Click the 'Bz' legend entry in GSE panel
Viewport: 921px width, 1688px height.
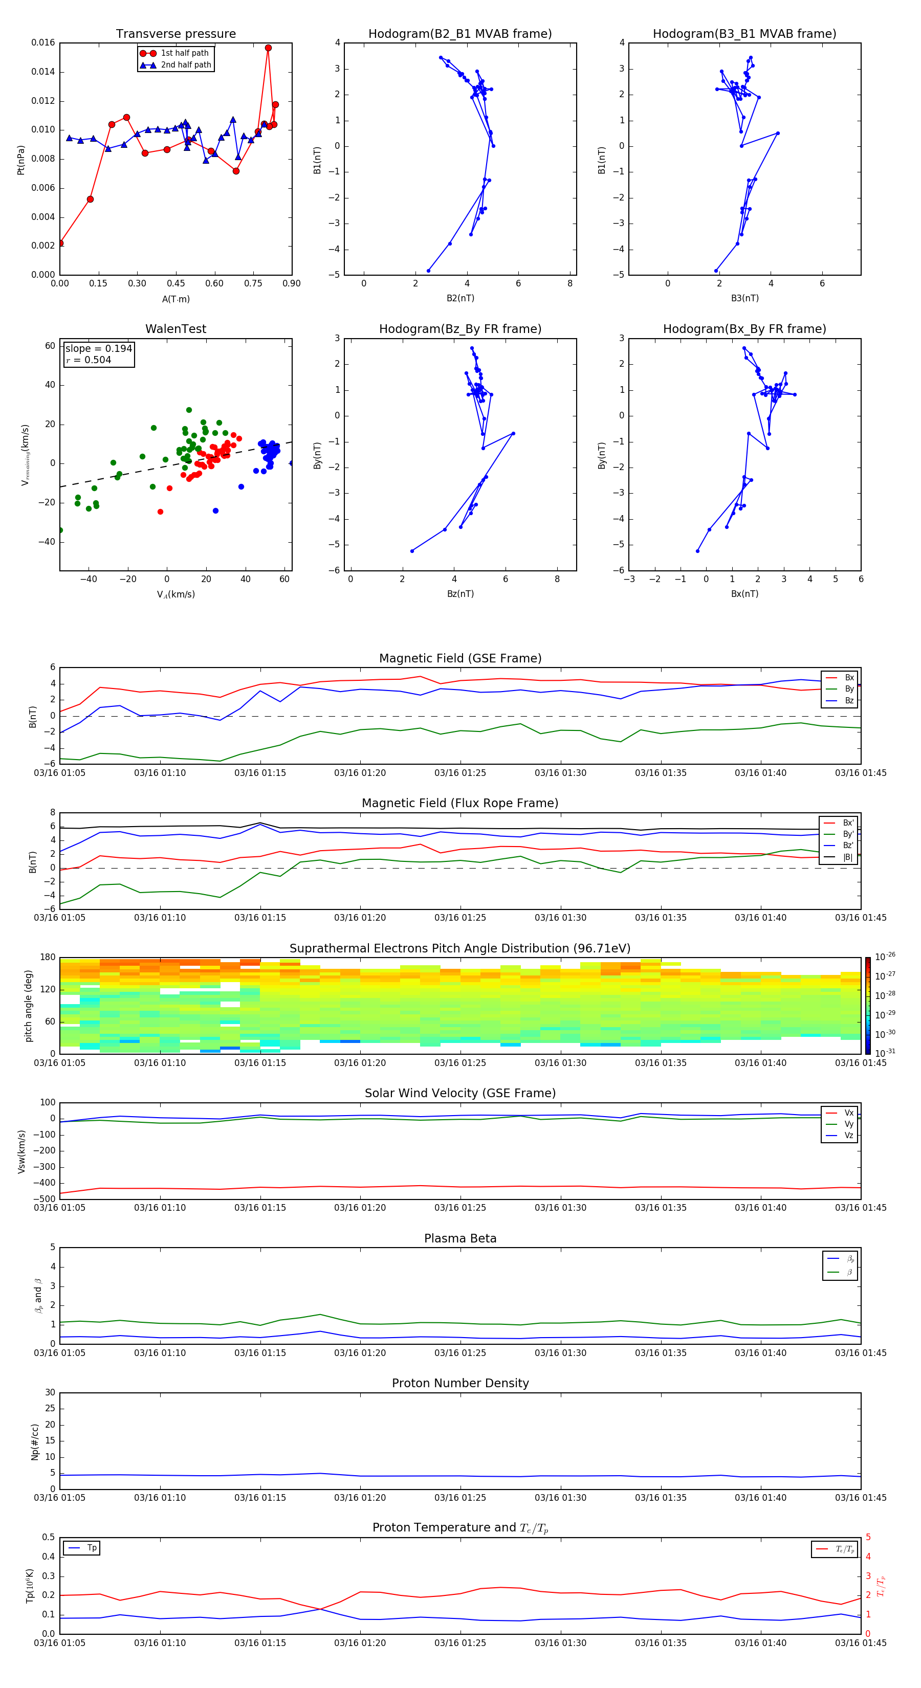[x=840, y=700]
